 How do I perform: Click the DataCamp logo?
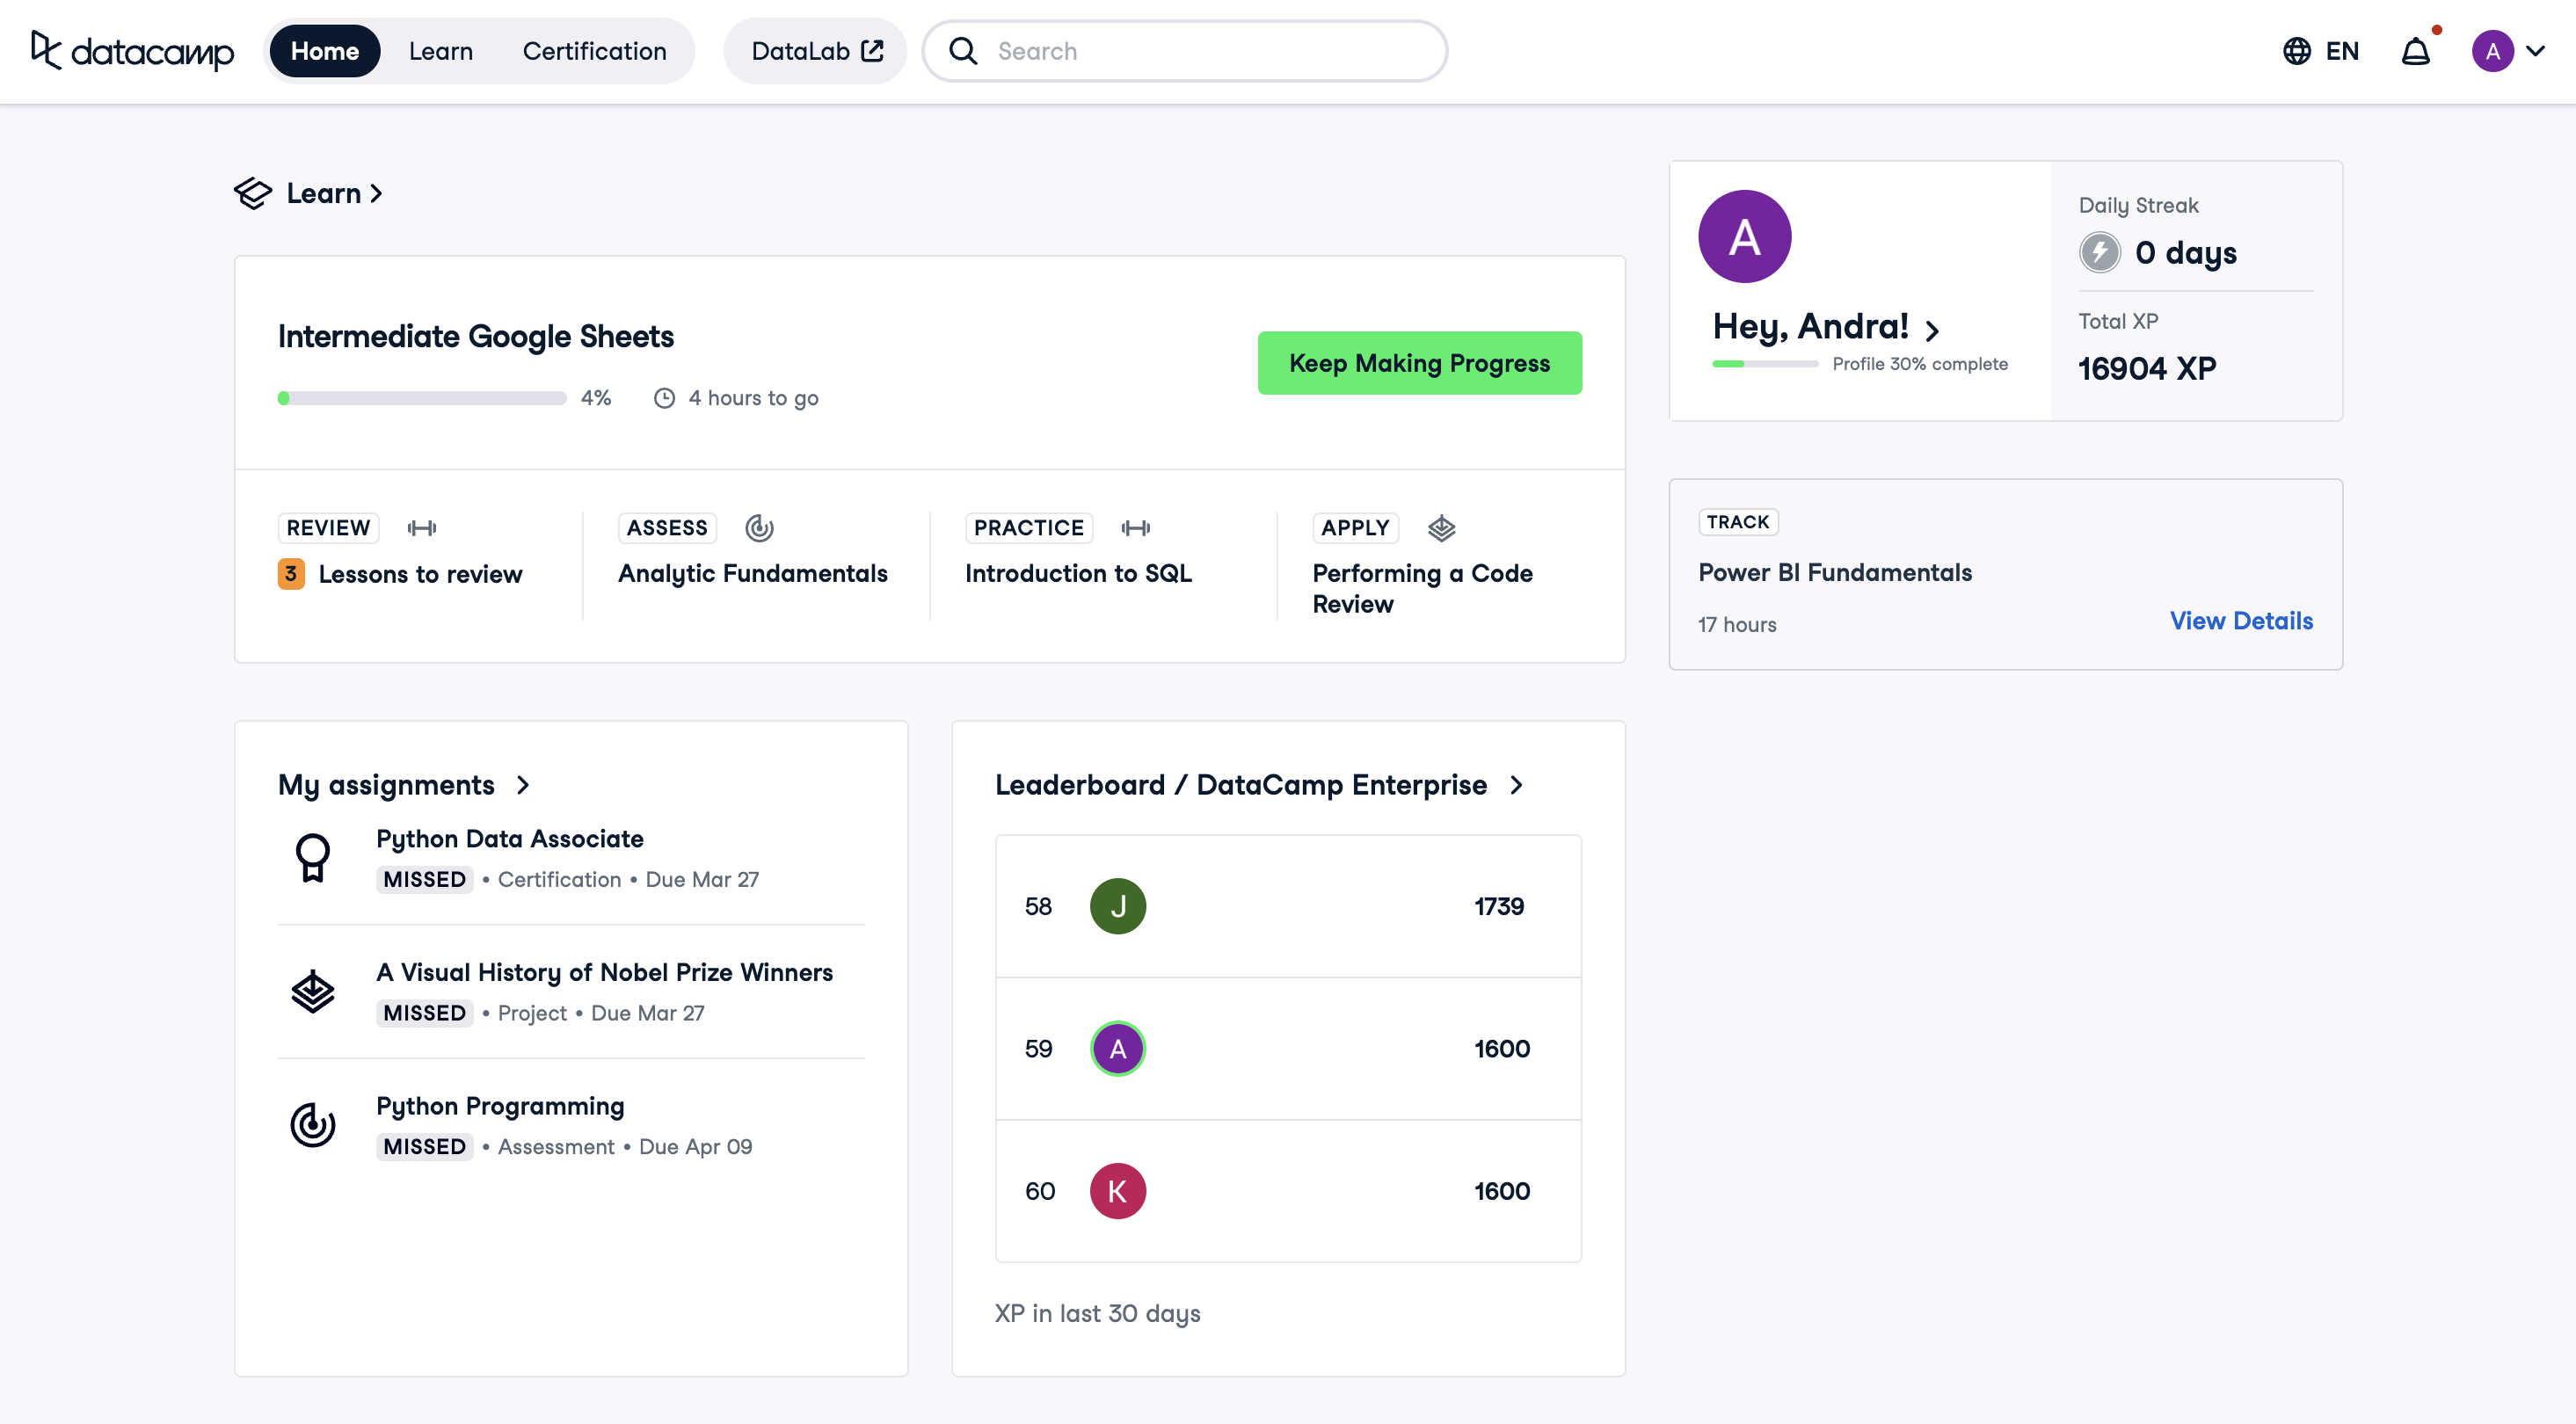click(x=132, y=51)
